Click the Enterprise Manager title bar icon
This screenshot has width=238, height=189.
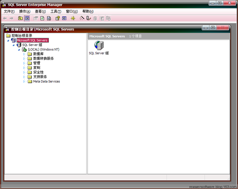(x=4, y=4)
